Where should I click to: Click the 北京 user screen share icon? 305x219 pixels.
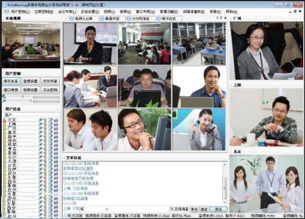click(x=56, y=120)
